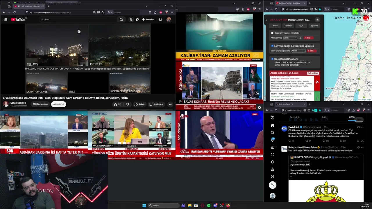Open more menu on Faytuk Ağı post
Viewport: 372px width, 209px height.
(362, 127)
